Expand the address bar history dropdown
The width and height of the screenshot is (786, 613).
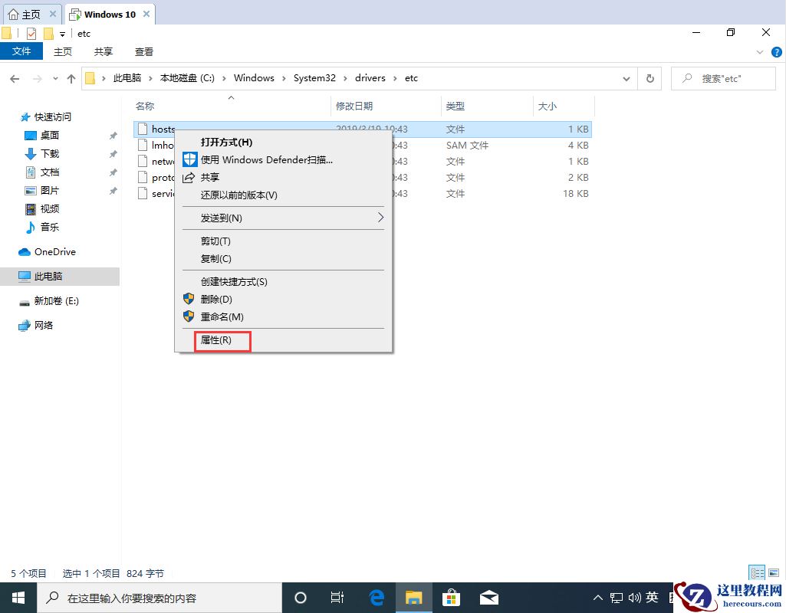(x=626, y=77)
